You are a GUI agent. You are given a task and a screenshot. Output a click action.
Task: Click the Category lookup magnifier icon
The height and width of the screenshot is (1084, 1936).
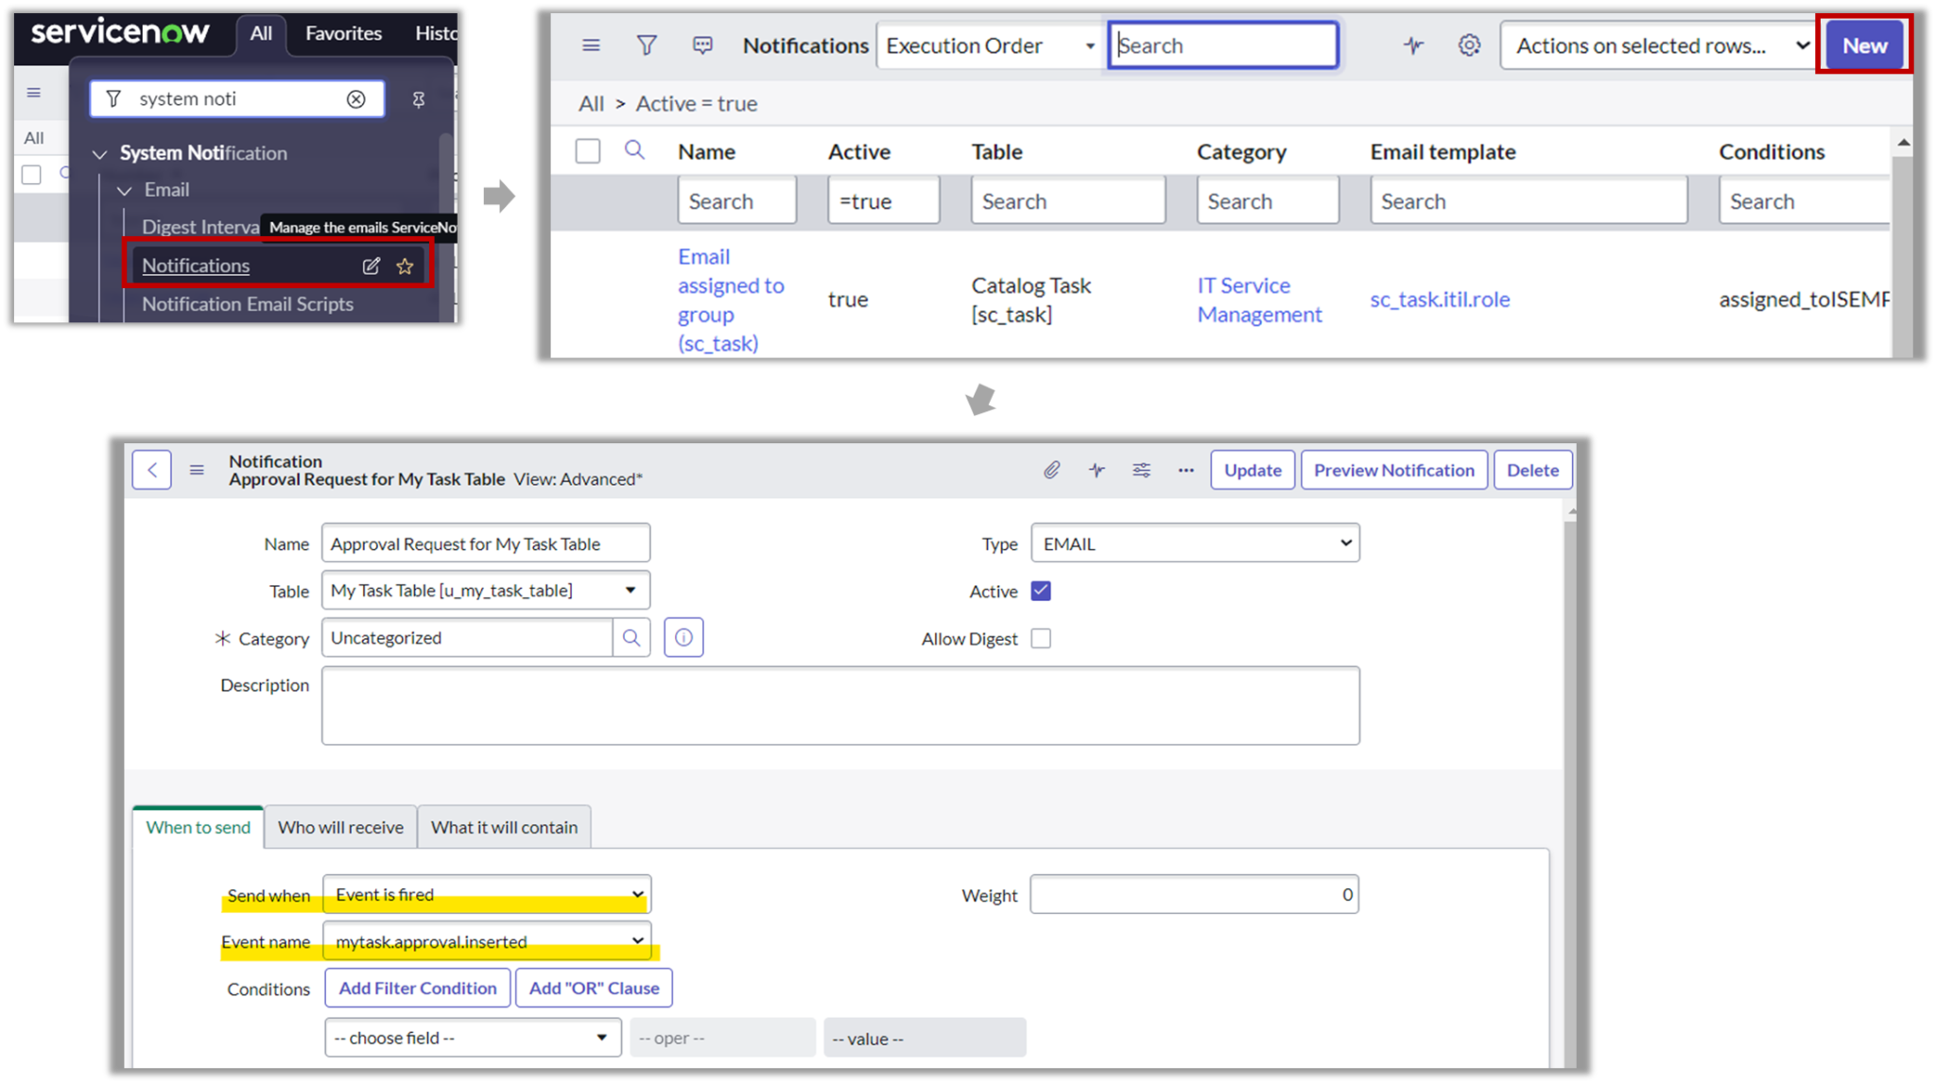point(631,638)
